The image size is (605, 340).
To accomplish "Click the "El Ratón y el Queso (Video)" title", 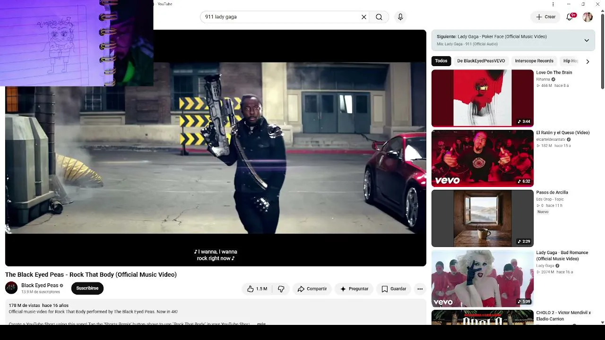I will (x=563, y=133).
